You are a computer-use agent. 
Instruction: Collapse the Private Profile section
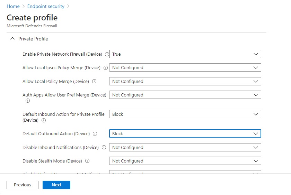point(13,39)
